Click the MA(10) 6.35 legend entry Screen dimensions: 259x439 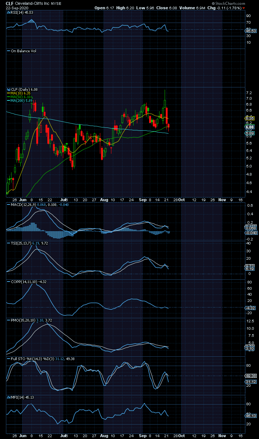(20, 93)
